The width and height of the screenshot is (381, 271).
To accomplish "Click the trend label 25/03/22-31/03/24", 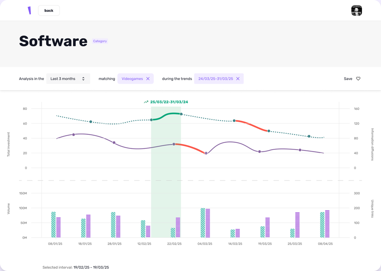I will pyautogui.click(x=169, y=102).
